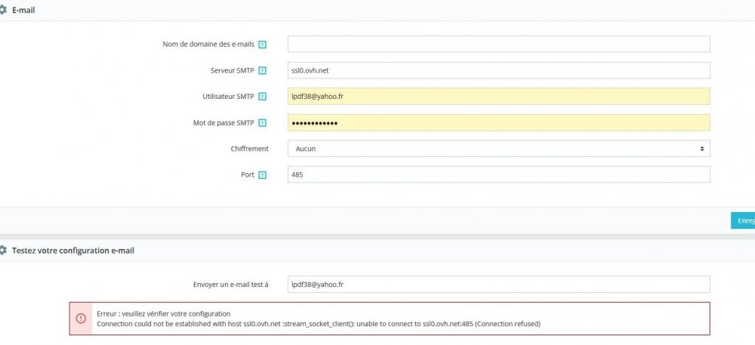
Task: Click the gear icon beside E-mail heading
Action: pos(2,10)
